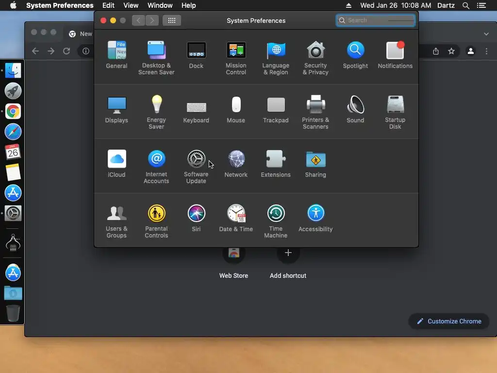Switch to Google Chrome in the Dock
The image size is (497, 373).
[x=13, y=111]
